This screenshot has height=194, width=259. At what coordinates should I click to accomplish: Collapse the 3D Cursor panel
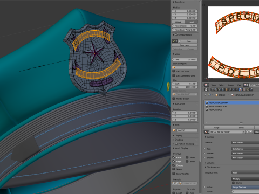coord(174,103)
